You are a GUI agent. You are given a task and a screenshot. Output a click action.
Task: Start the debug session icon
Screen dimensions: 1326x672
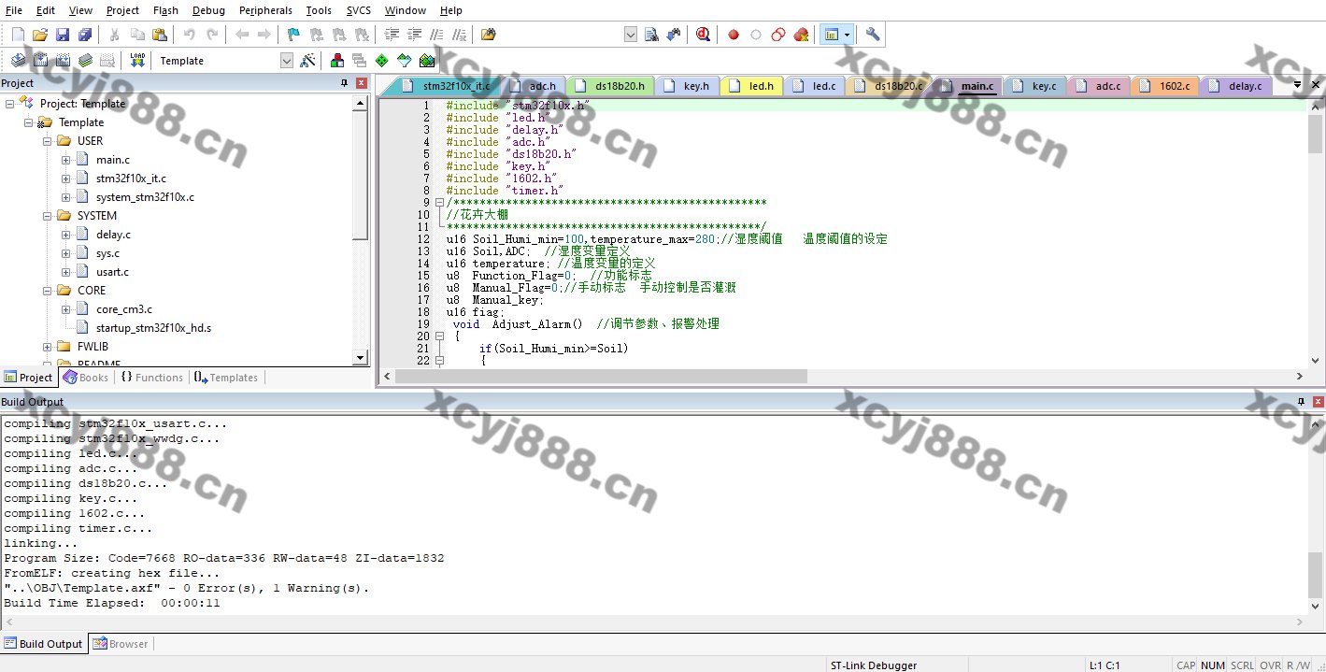coord(703,35)
